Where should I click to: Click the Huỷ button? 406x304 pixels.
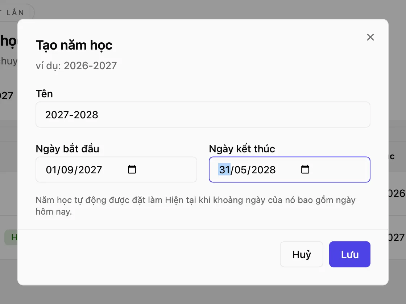pyautogui.click(x=301, y=254)
